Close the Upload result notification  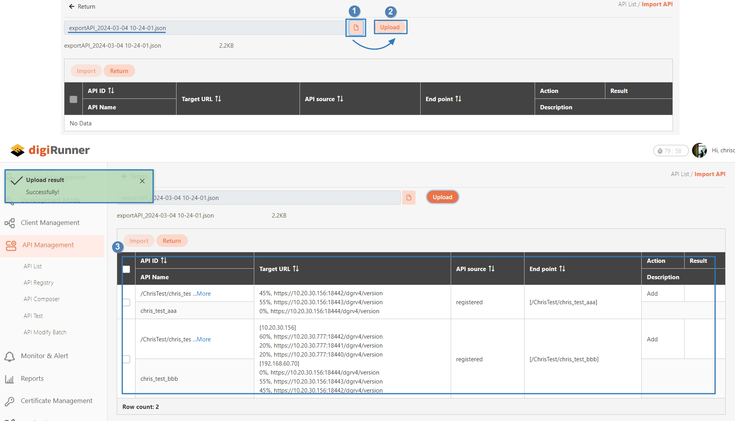coord(142,181)
